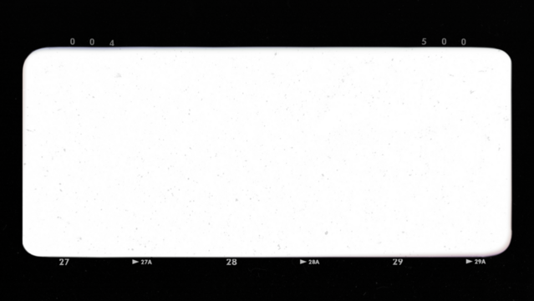Click the frame number 27 label

(x=64, y=263)
